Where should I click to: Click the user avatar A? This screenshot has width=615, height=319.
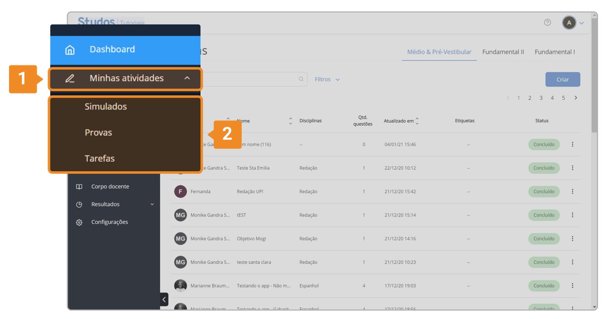(x=569, y=23)
